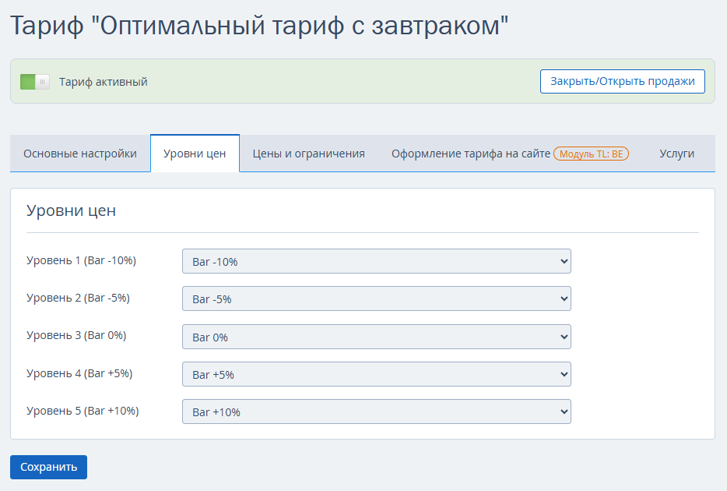This screenshot has height=491, width=727.
Task: Open the "Оформление тарифа на сайте" tab
Action: pos(471,154)
